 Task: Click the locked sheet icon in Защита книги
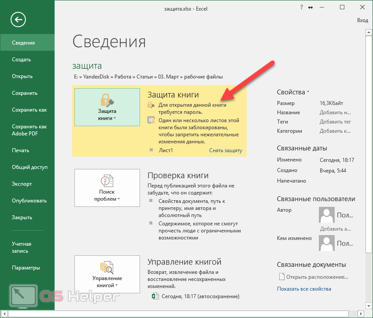click(151, 120)
